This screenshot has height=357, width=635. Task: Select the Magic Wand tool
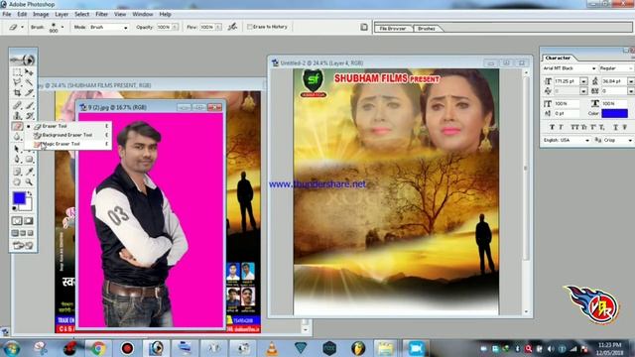pos(29,82)
